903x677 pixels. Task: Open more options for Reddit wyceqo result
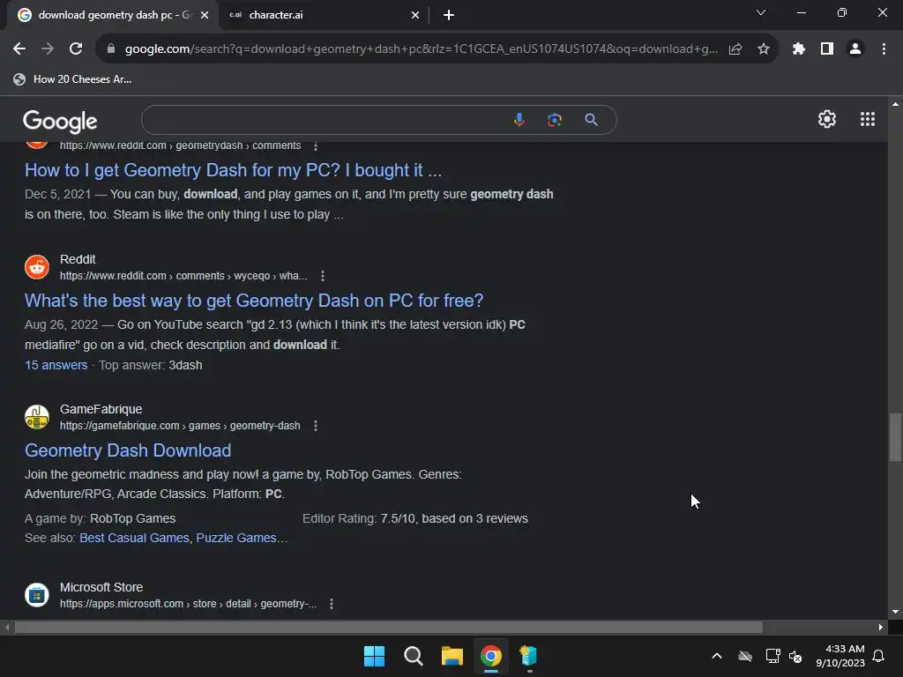tap(323, 276)
